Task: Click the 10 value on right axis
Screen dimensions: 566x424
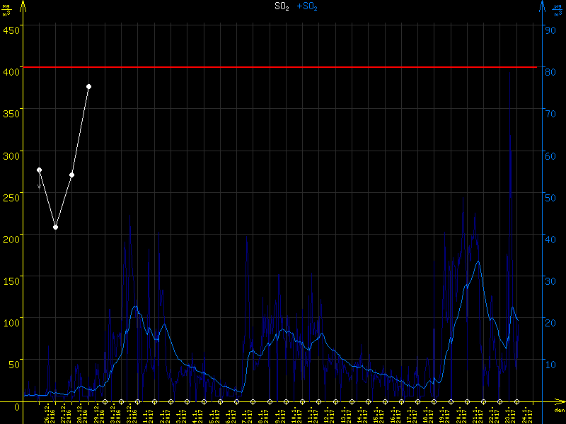Action: [548, 363]
